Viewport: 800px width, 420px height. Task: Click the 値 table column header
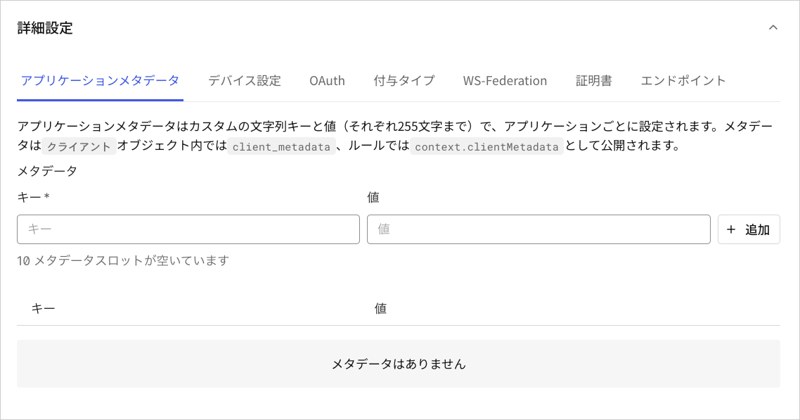(380, 308)
